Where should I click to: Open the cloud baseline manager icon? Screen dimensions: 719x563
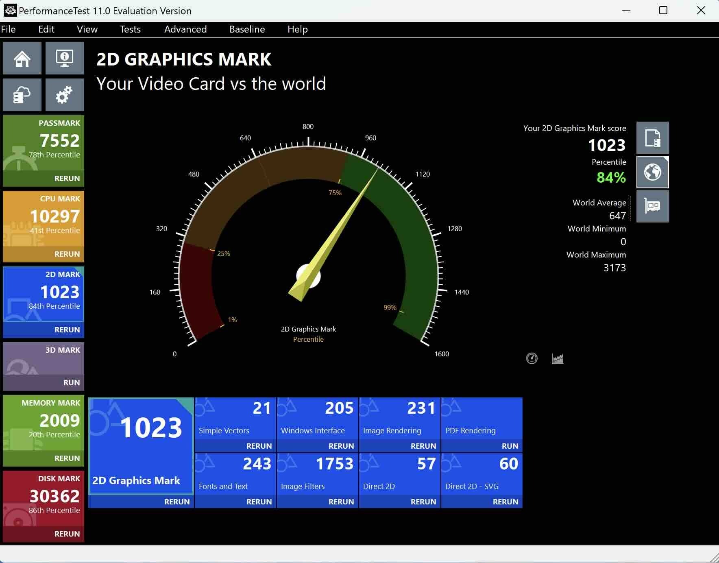click(22, 95)
